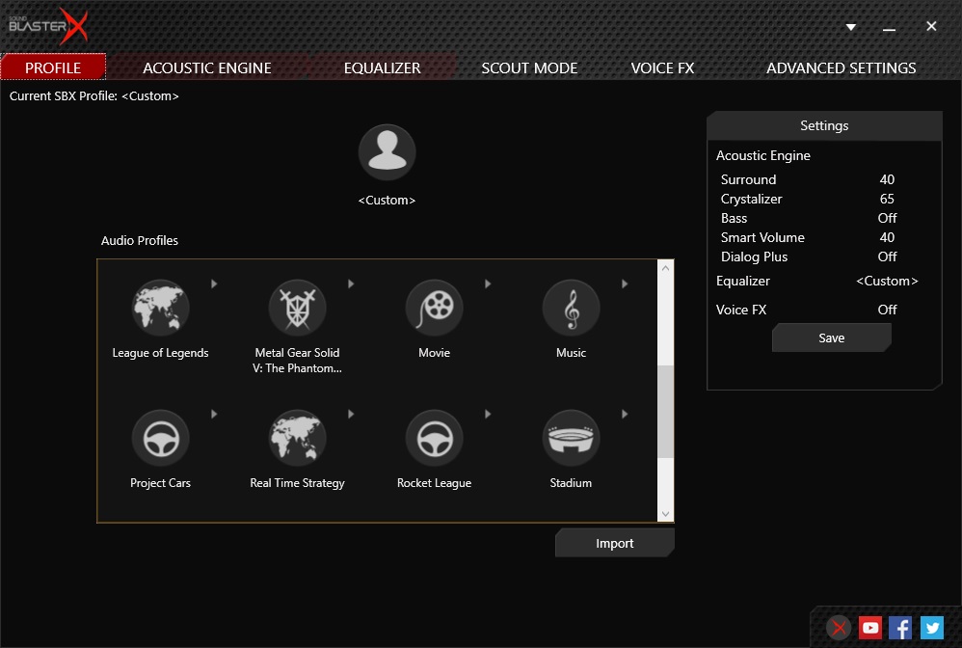Viewport: 962px width, 648px height.
Task: Expand Metal Gear Solid profile arrow
Action: pos(351,284)
